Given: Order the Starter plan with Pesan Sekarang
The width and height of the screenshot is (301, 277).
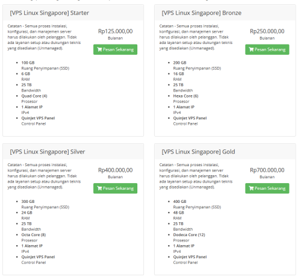Looking at the screenshot, I should pos(116,49).
